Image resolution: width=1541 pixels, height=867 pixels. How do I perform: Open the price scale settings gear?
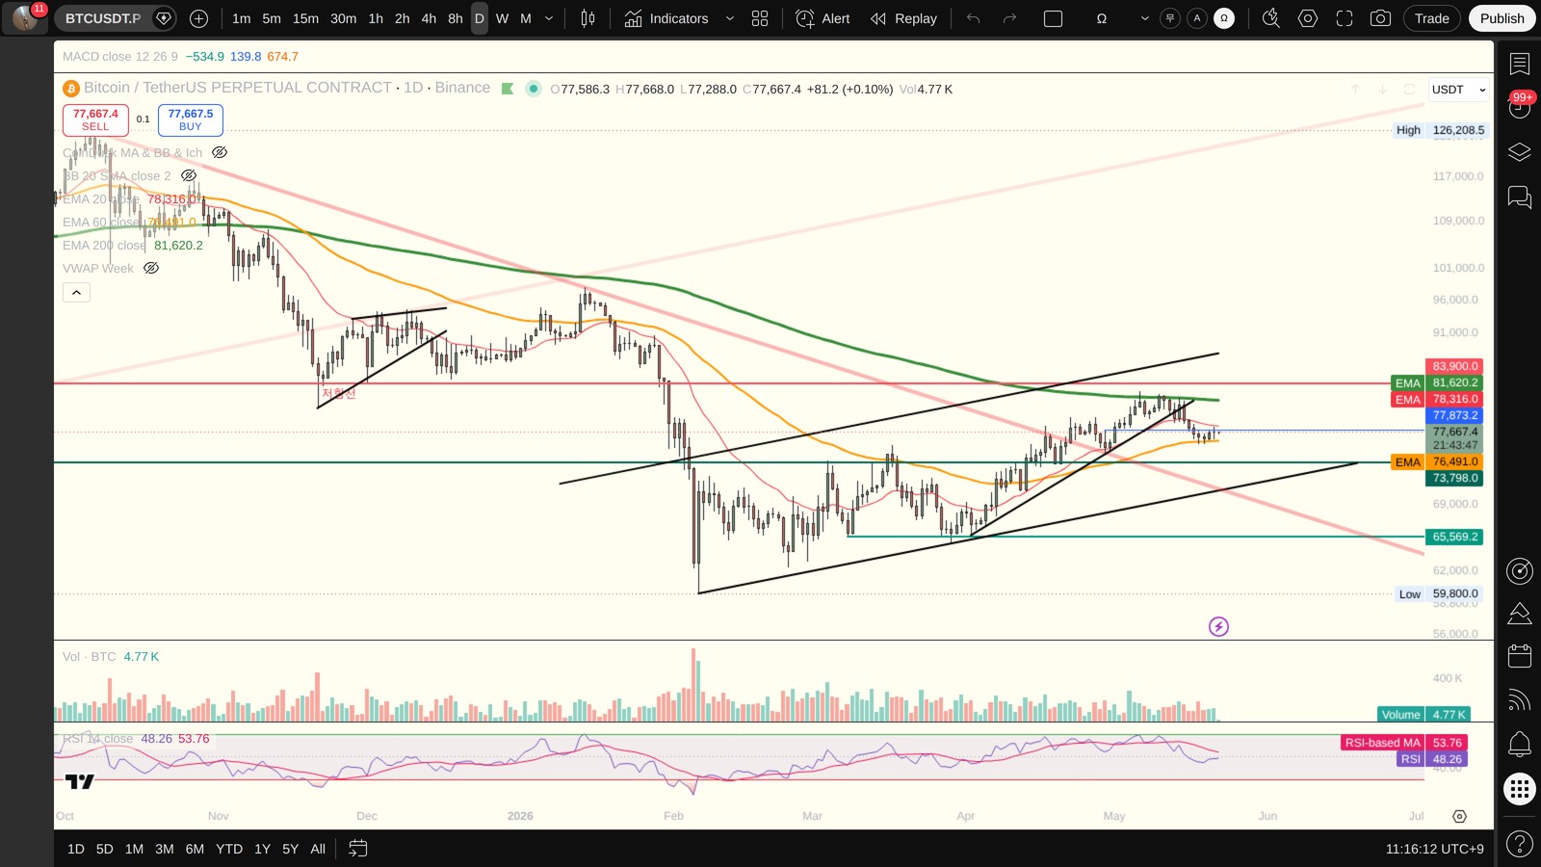click(1459, 816)
